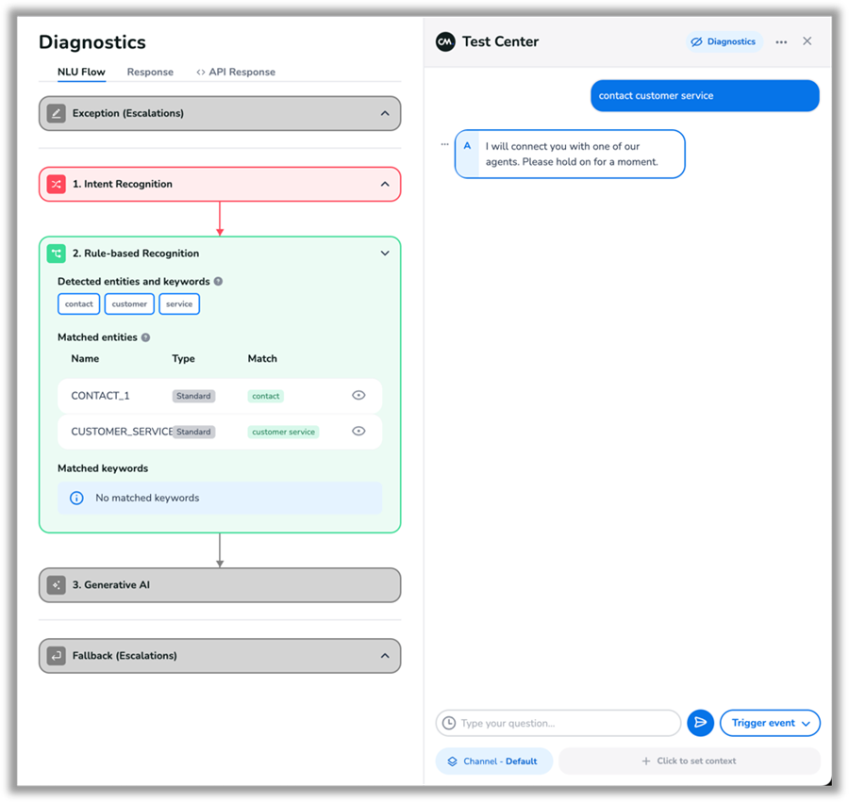Toggle the Diagnostics button in Test Center
This screenshot has height=802, width=849.
[x=724, y=41]
